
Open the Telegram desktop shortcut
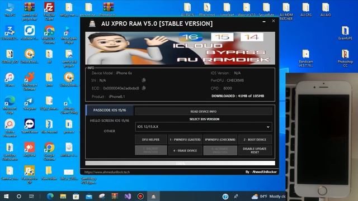coord(30,103)
